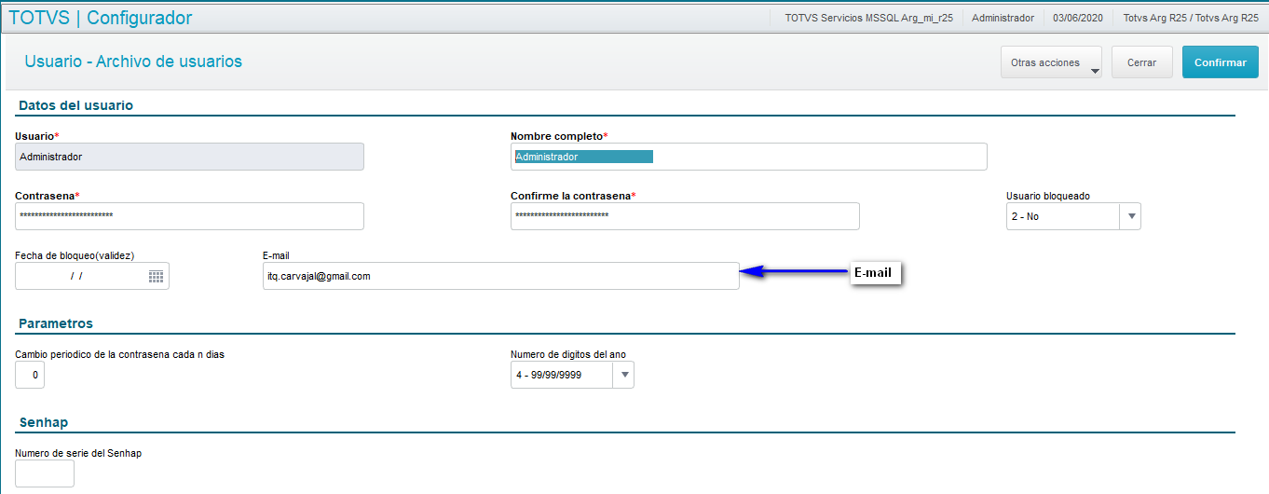The height and width of the screenshot is (494, 1269).
Task: Expand the Usuario bloqueado dropdown arrow
Action: coord(1130,216)
